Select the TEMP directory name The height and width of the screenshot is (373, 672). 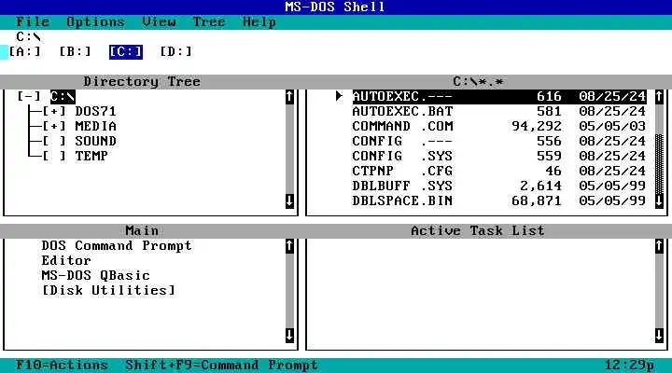click(91, 156)
